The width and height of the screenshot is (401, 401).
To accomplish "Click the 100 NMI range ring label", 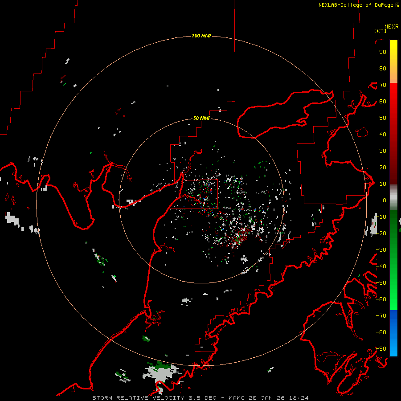I will pyautogui.click(x=201, y=36).
